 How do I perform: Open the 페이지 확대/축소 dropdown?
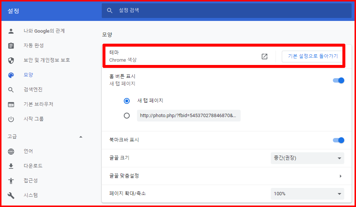308,194
